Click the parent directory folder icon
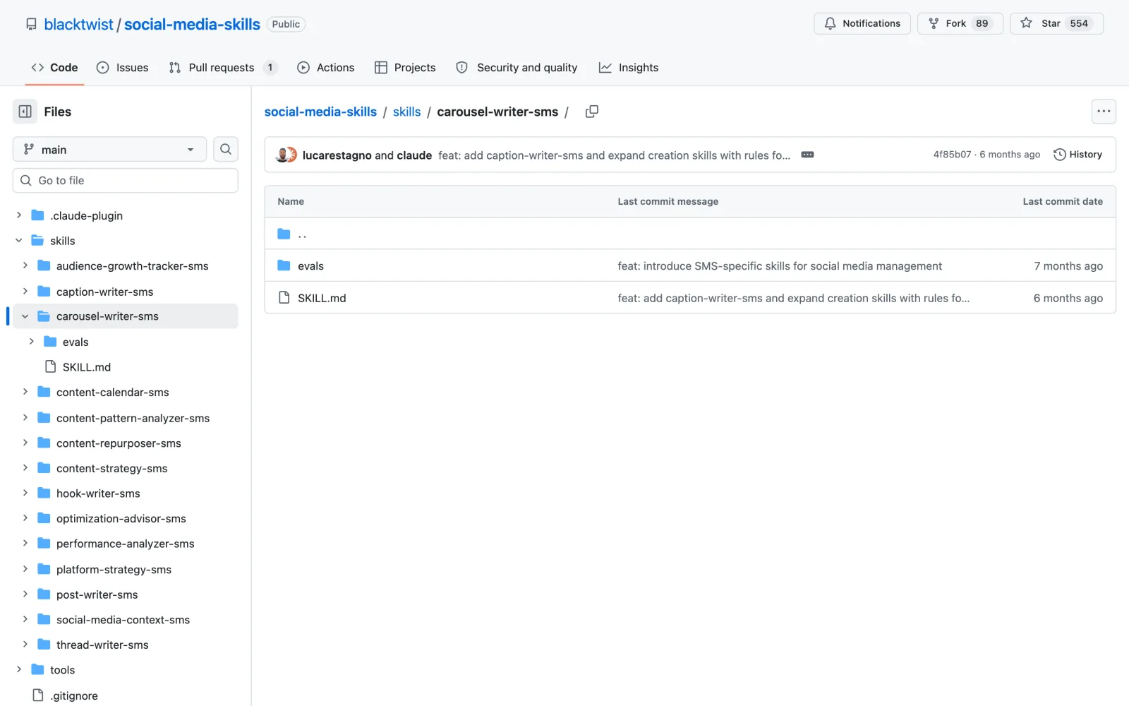 click(284, 234)
